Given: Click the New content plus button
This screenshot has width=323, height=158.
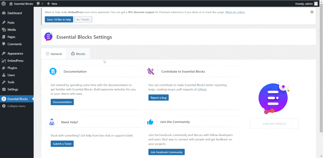Looking at the screenshot, I should coord(52,4).
